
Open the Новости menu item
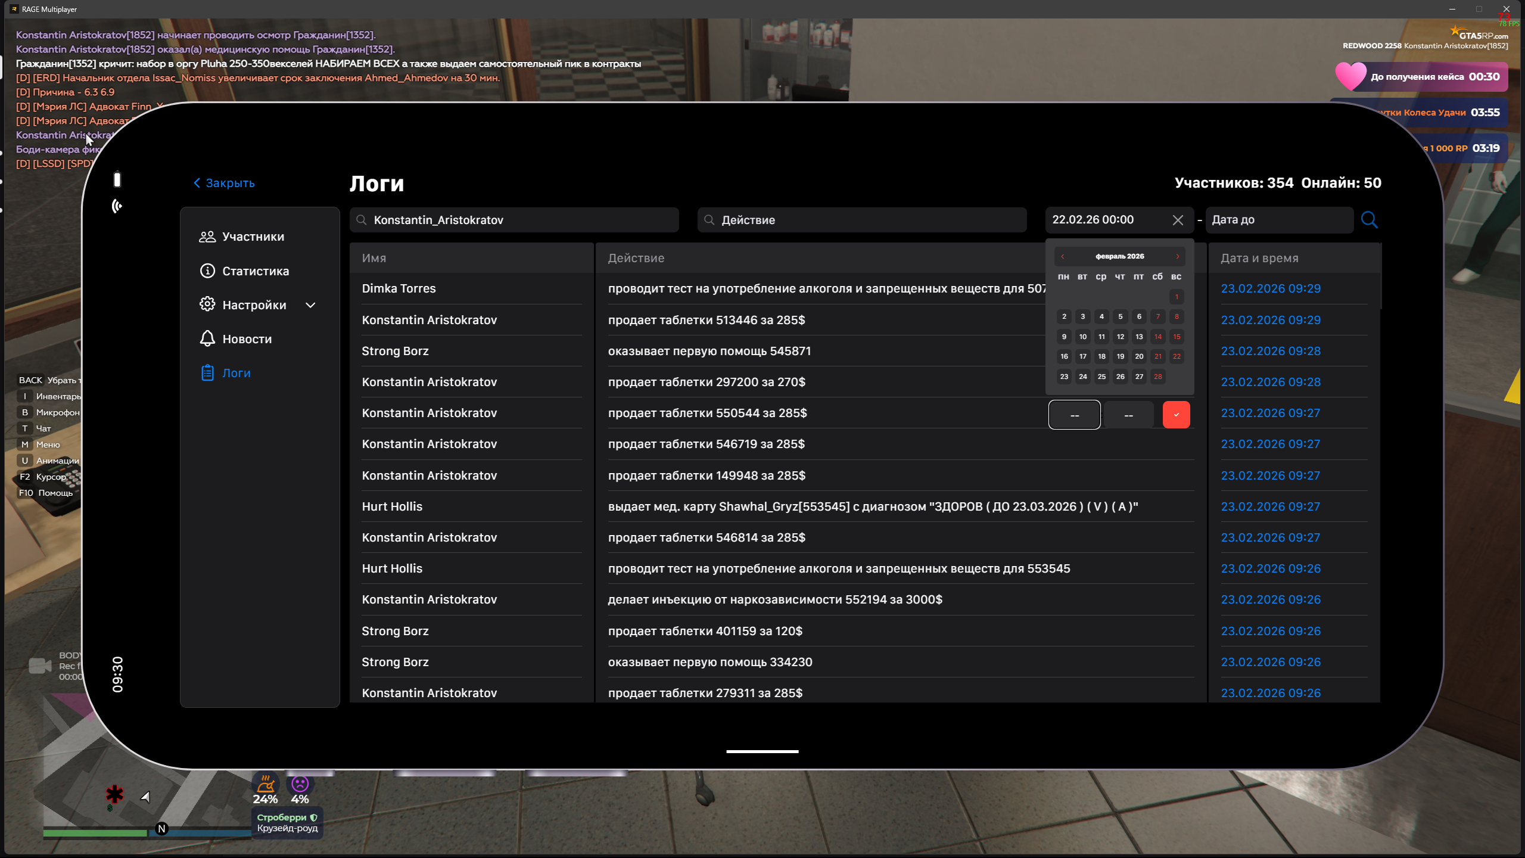[247, 339]
